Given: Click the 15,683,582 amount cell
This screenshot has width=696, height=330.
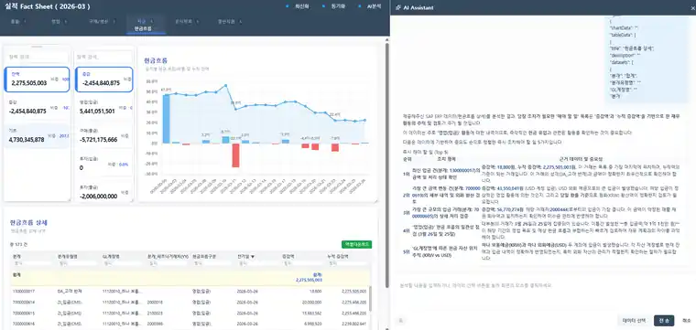Looking at the screenshot, I should click(312, 314).
